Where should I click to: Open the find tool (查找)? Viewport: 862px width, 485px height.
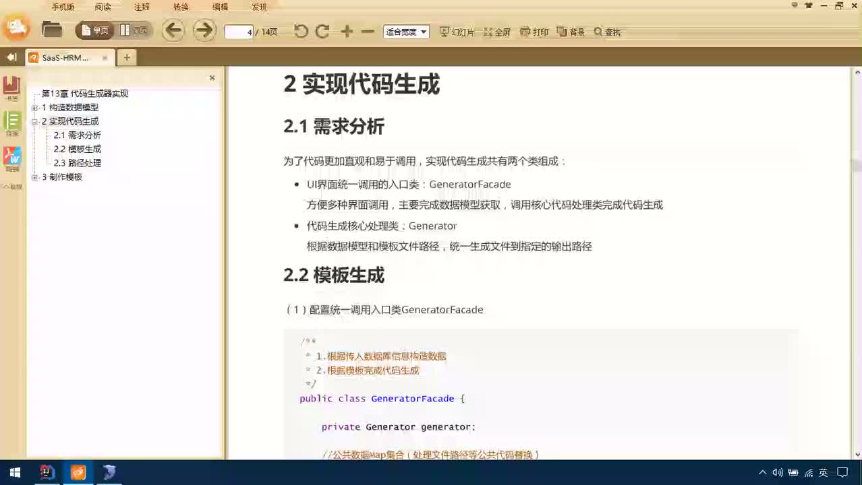(x=607, y=32)
